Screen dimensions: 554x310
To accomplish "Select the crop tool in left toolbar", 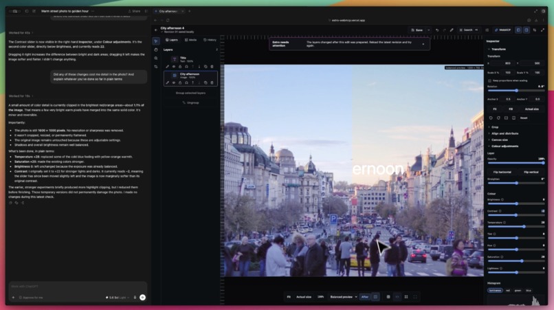I will click(x=156, y=67).
